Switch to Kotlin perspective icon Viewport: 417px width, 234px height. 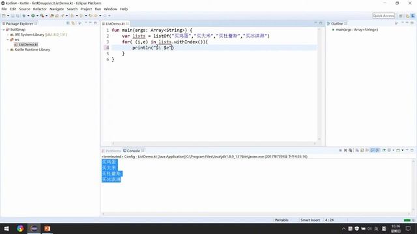pyautogui.click(x=412, y=16)
